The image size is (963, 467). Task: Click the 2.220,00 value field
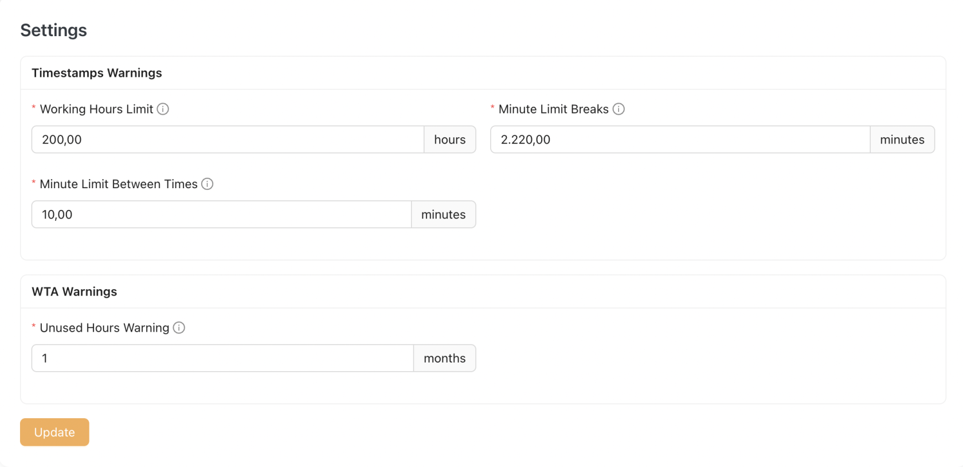point(526,139)
